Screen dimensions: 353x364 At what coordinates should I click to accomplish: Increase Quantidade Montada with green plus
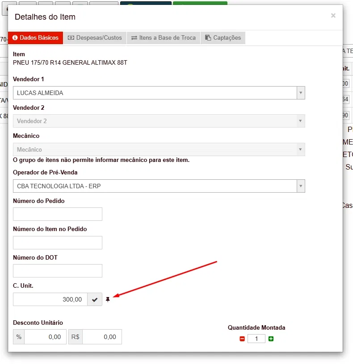[271, 339]
